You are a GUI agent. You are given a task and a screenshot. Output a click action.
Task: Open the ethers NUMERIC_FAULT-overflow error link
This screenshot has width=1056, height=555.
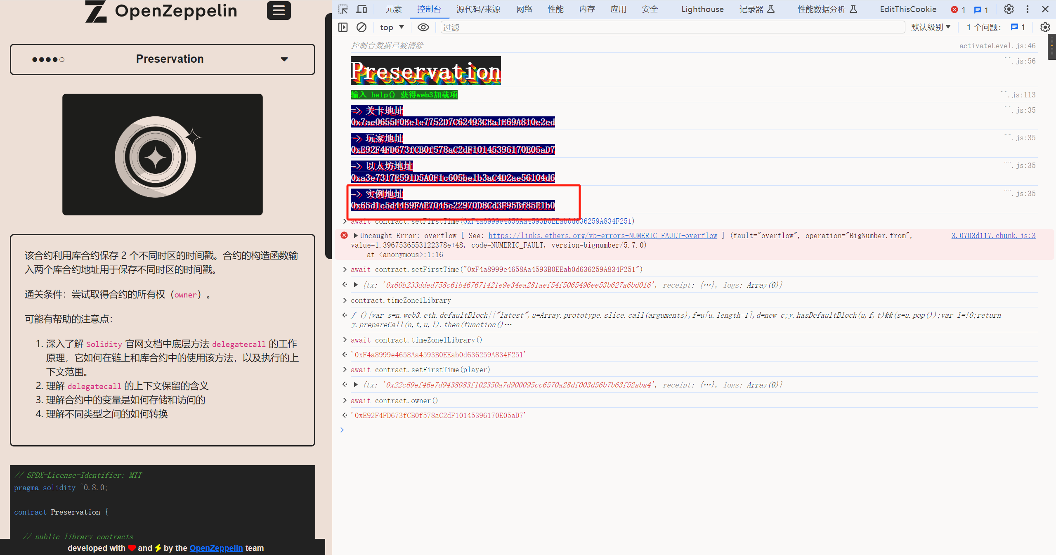pyautogui.click(x=602, y=236)
